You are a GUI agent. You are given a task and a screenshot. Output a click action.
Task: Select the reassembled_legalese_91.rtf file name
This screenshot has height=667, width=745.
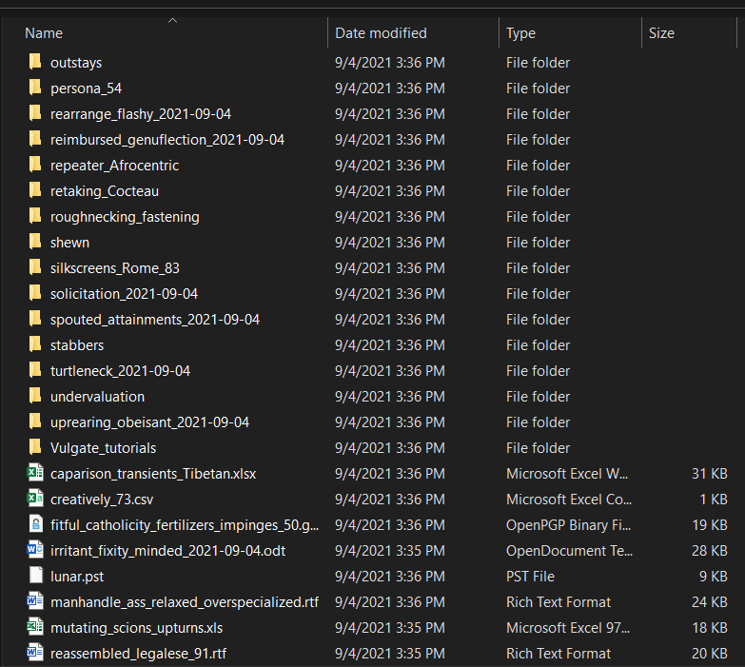138,654
